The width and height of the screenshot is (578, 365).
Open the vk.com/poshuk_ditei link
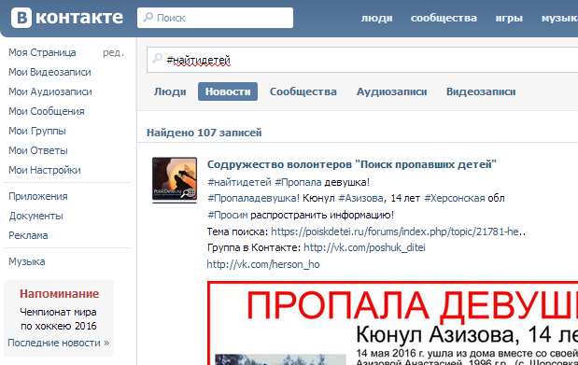364,247
